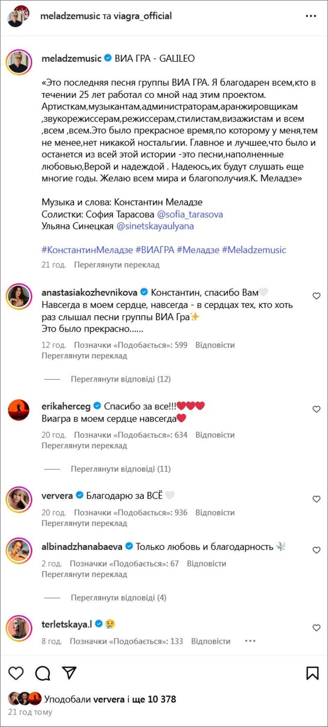
Task: Share the post with the paper plane icon
Action: (69, 673)
